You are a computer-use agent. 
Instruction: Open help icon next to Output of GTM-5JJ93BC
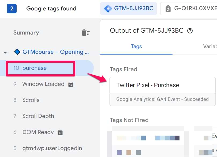coord(190,31)
